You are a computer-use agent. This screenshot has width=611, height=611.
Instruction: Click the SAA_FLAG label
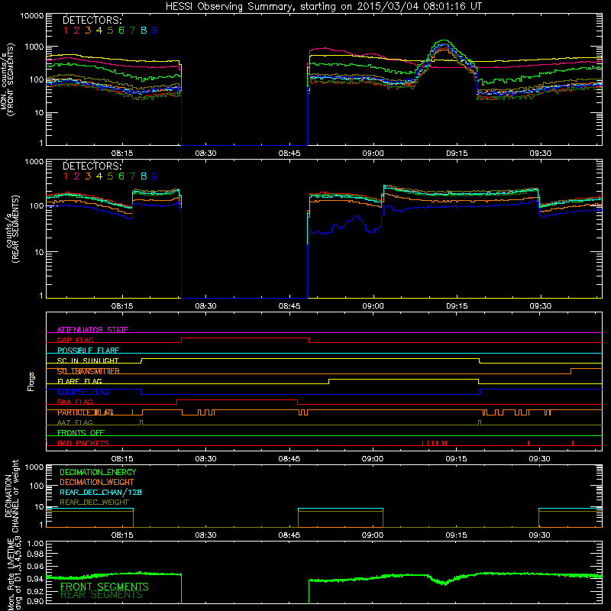pyautogui.click(x=75, y=402)
